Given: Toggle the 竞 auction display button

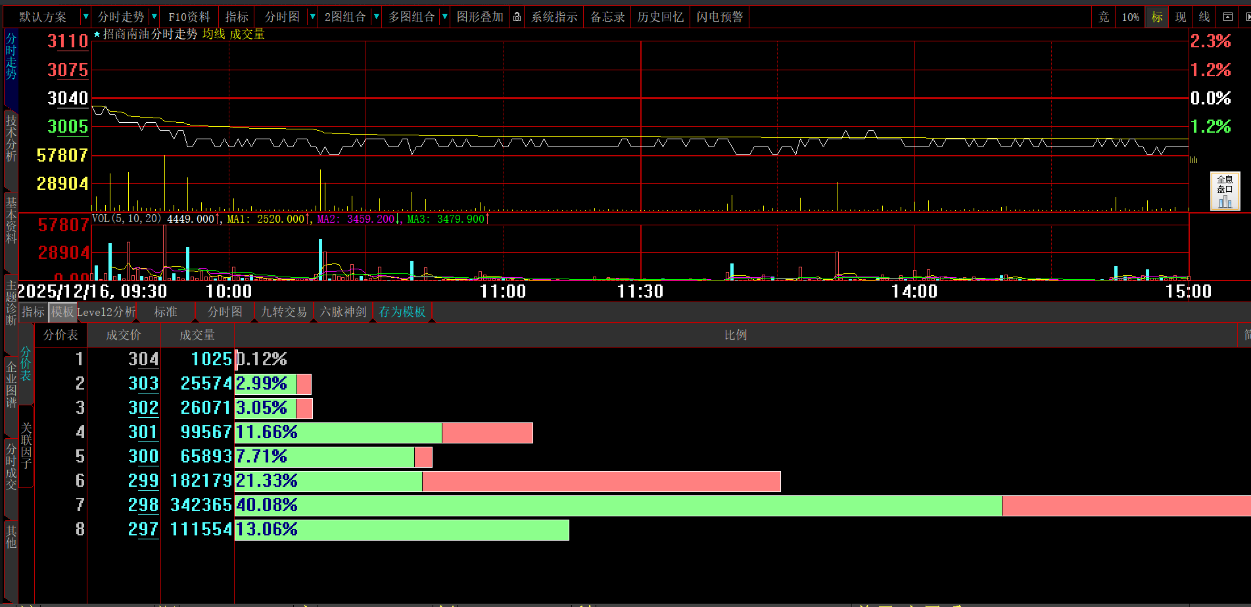Looking at the screenshot, I should (1104, 17).
